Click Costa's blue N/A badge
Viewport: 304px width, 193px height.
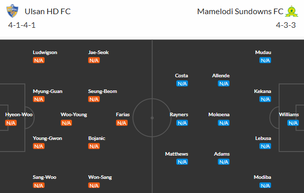(x=182, y=83)
